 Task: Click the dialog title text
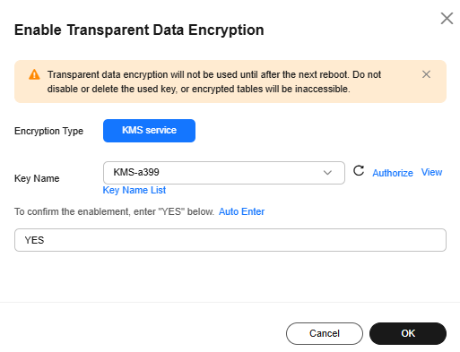coord(139,30)
